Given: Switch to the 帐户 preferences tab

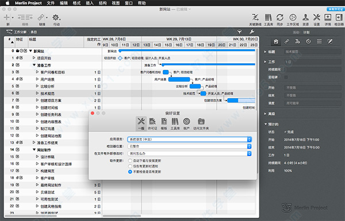Looking at the screenshot, I should point(186,123).
